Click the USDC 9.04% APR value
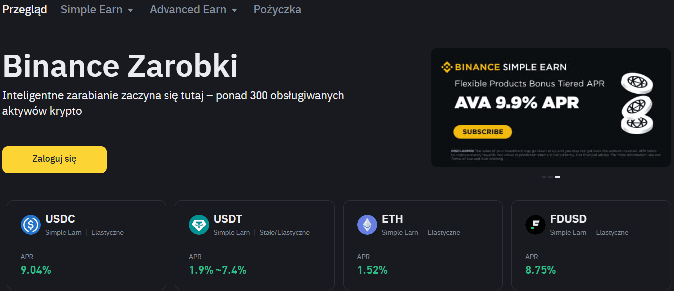The width and height of the screenshot is (674, 291). pos(36,270)
